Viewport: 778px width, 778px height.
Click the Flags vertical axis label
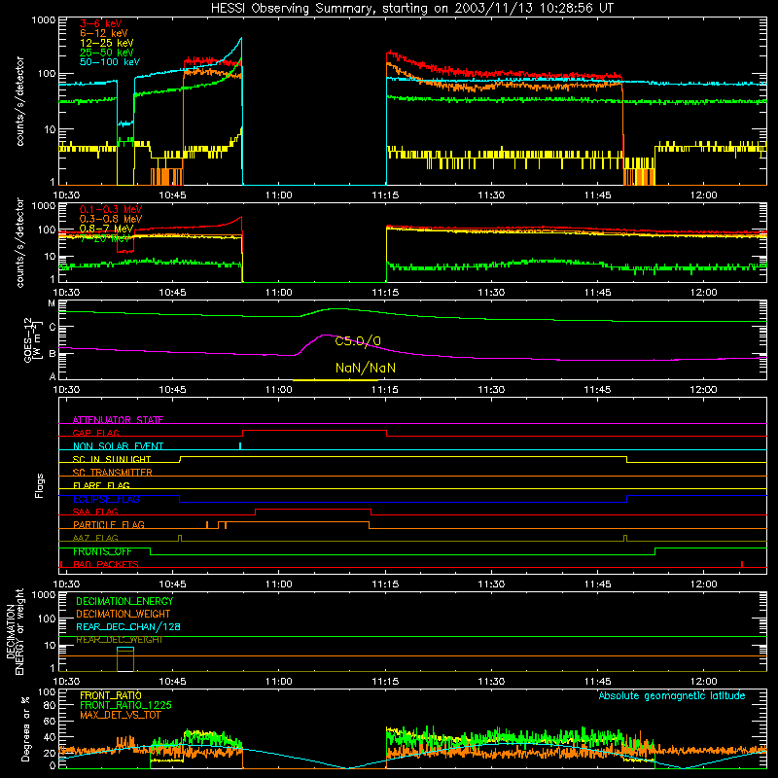click(40, 485)
